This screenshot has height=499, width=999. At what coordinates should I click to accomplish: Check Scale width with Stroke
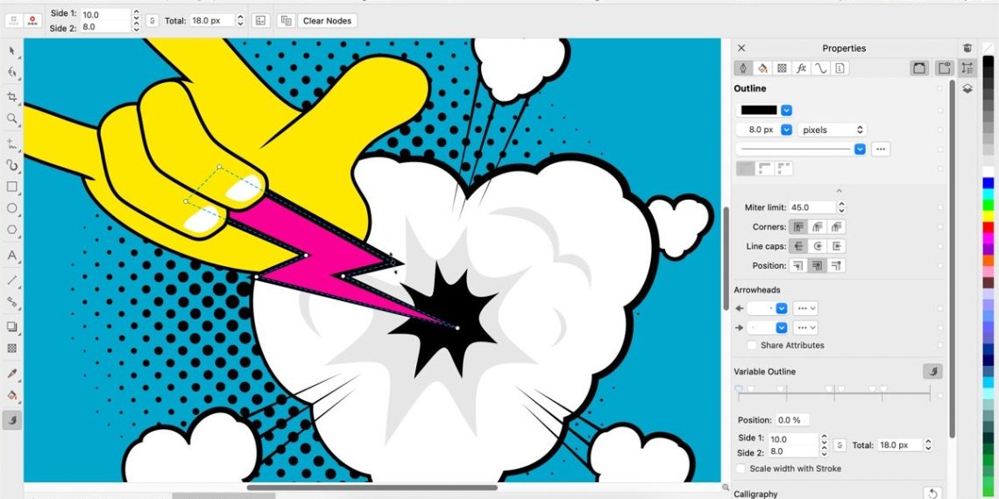pyautogui.click(x=741, y=469)
